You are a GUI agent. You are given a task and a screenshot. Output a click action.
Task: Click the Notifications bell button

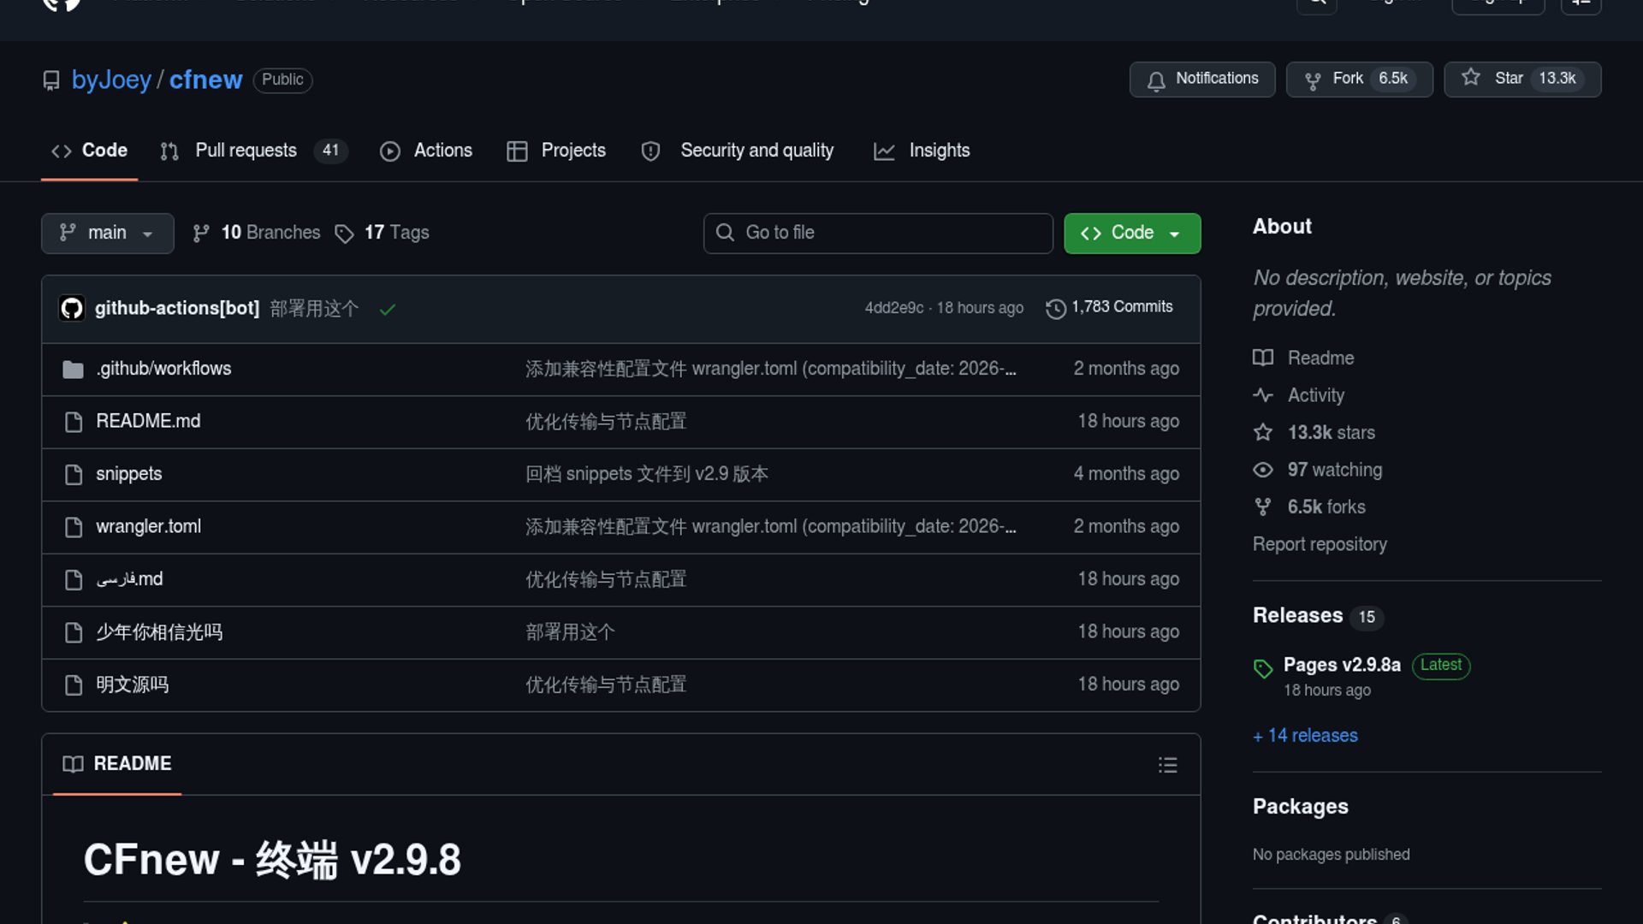(1202, 79)
